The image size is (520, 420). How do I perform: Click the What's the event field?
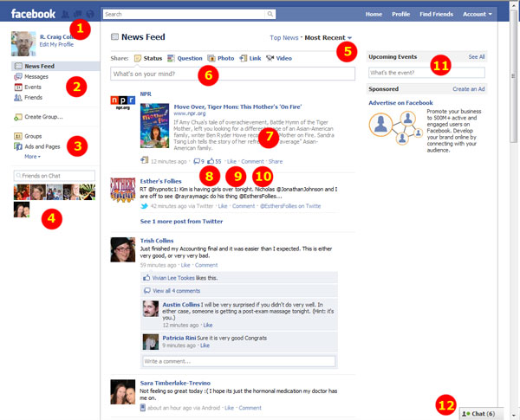[x=426, y=73]
